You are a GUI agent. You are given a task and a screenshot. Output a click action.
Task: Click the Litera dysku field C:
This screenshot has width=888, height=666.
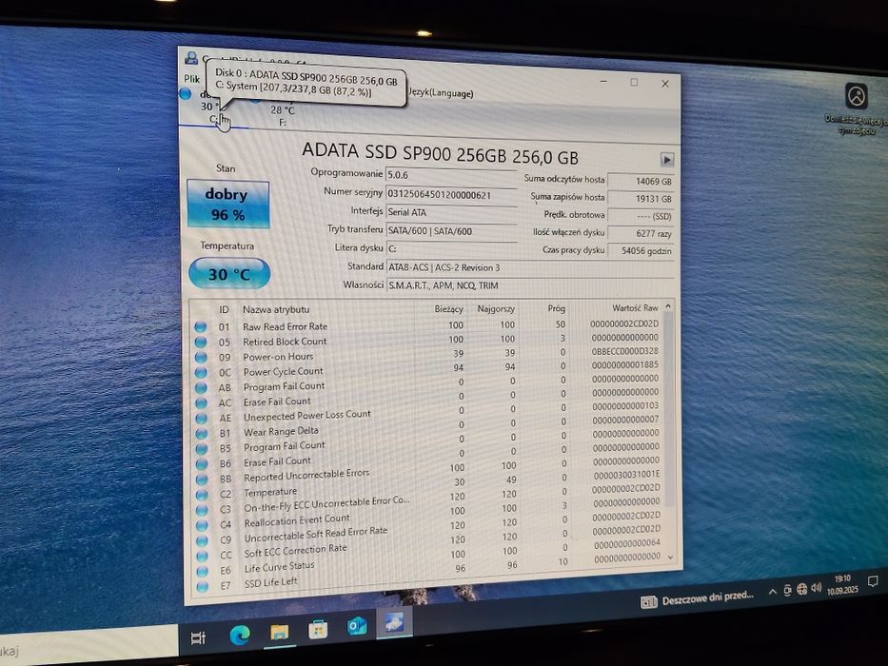coord(451,248)
